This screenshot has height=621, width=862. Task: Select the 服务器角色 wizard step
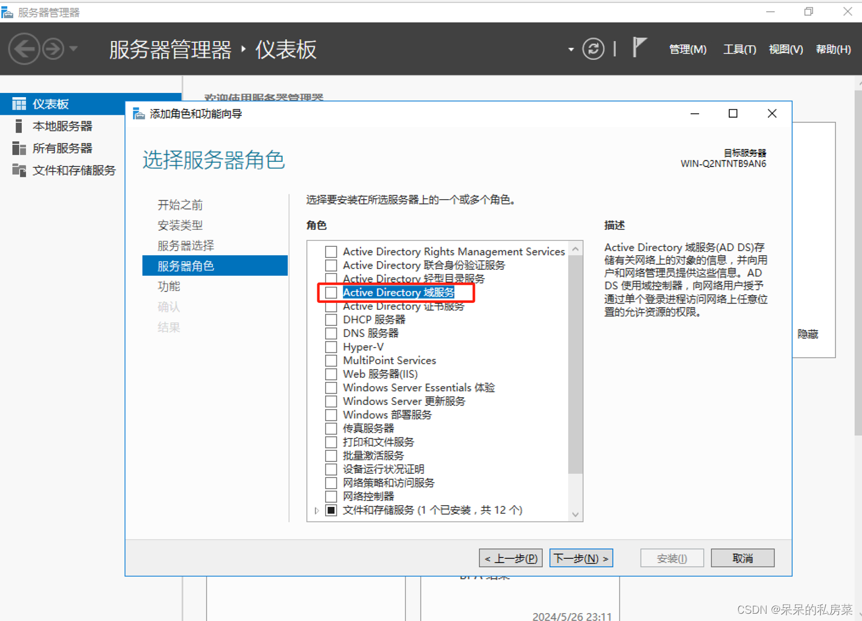(x=215, y=266)
